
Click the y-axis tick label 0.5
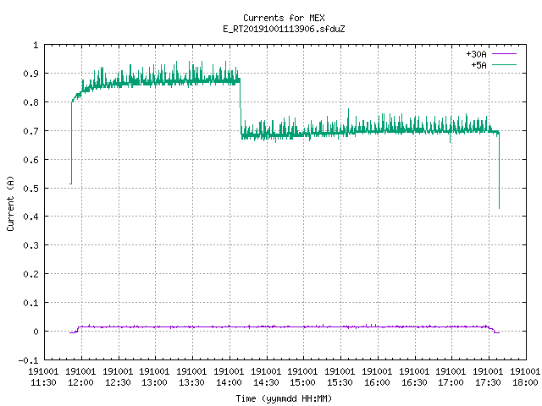coord(30,189)
